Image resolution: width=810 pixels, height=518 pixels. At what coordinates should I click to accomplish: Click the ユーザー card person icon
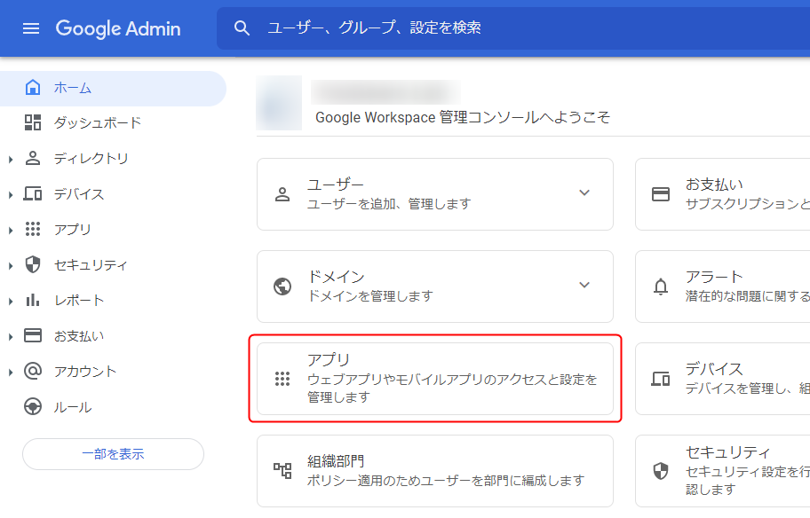pos(282,194)
